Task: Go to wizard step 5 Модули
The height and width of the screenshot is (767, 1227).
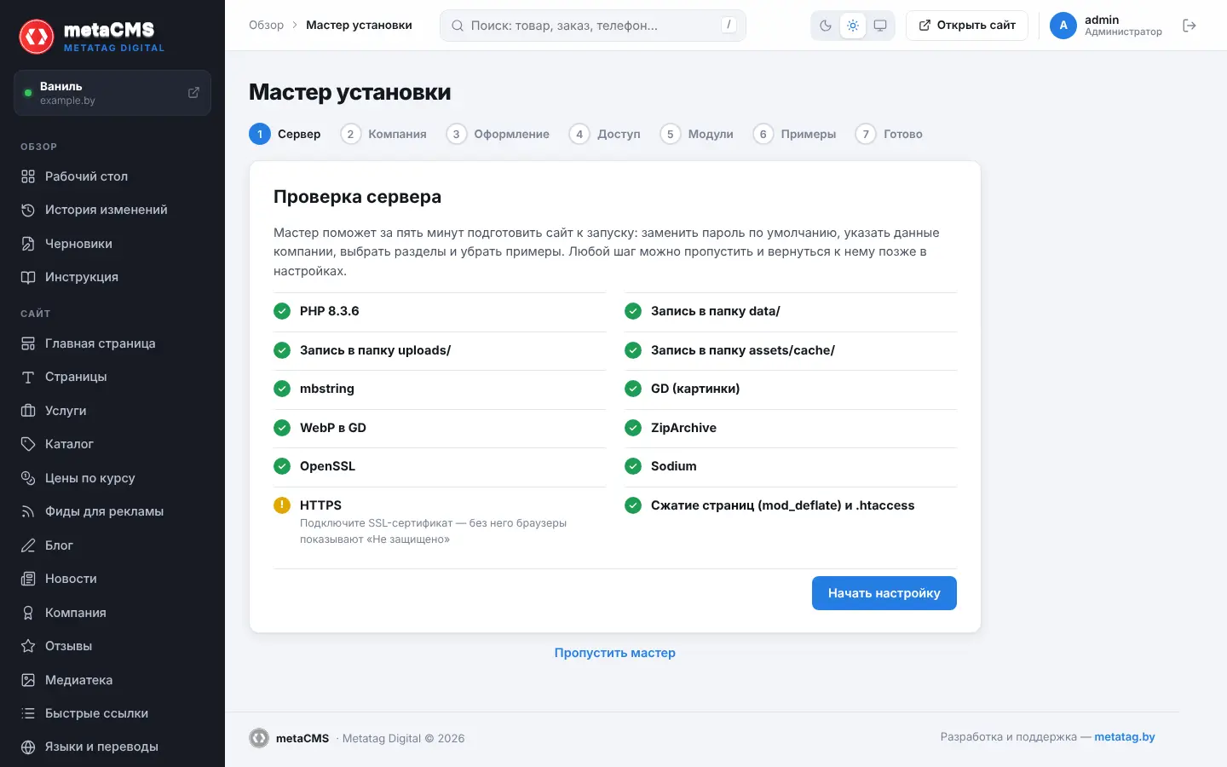Action: 697,134
